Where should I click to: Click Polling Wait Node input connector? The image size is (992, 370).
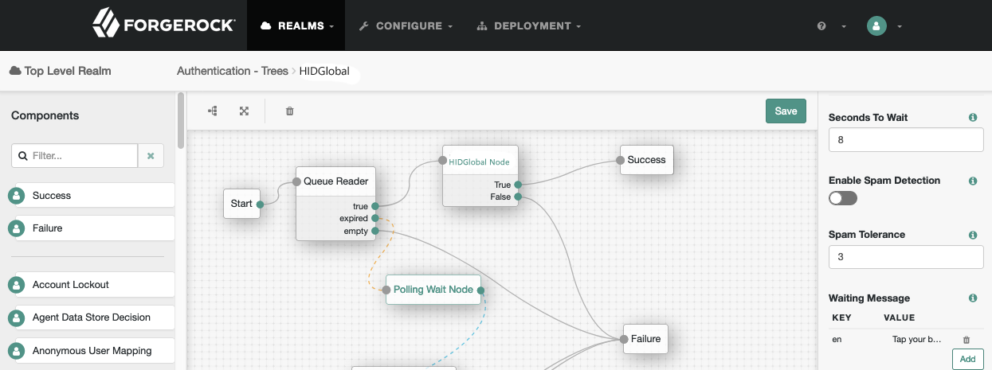tap(386, 290)
